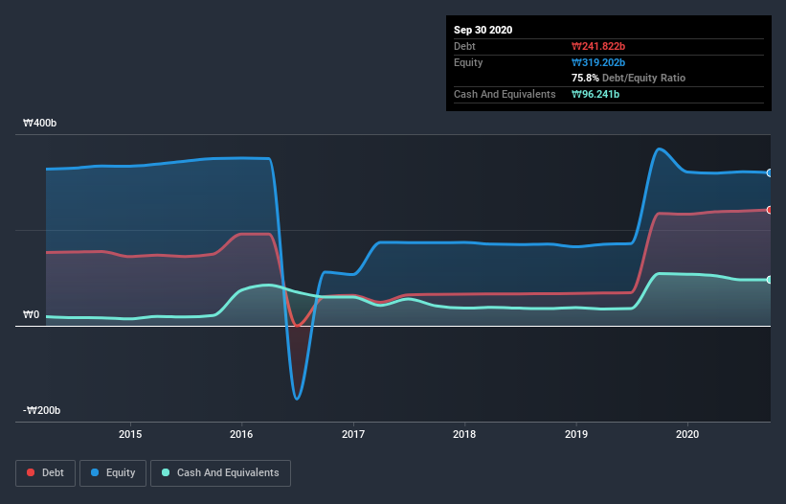Click the 2020 x-axis label

pos(687,434)
